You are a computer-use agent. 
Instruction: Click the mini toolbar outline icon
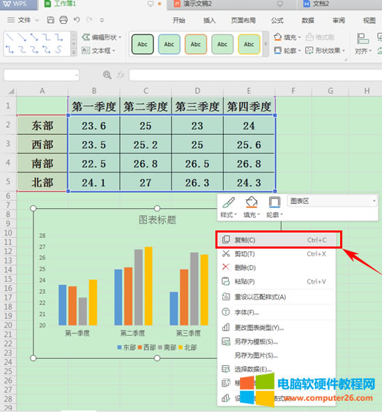tap(275, 203)
